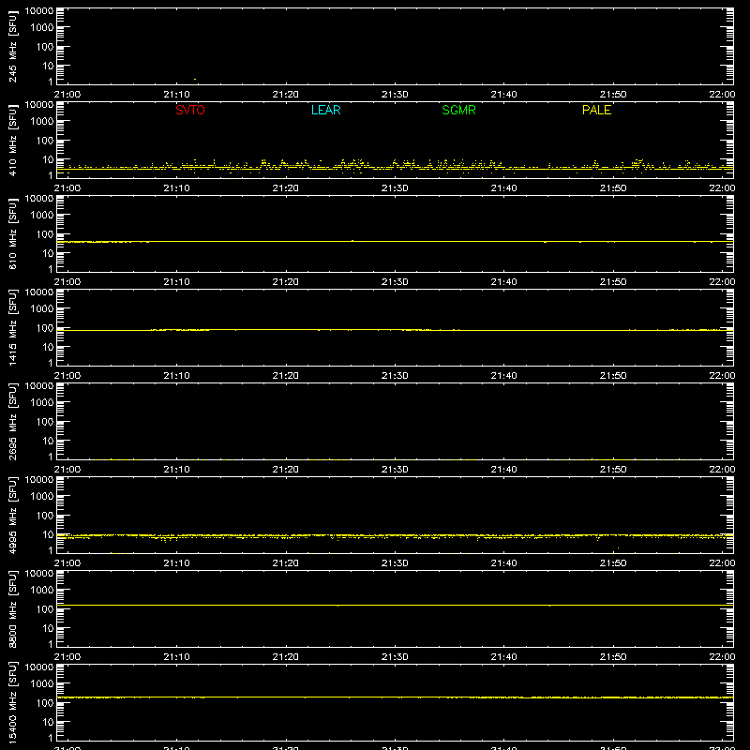
Task: Select the 4995 MHz [SFU] axis title
Action: coord(13,516)
